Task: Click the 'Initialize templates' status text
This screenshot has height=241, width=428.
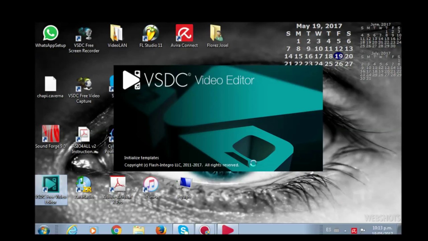Action: [141, 158]
